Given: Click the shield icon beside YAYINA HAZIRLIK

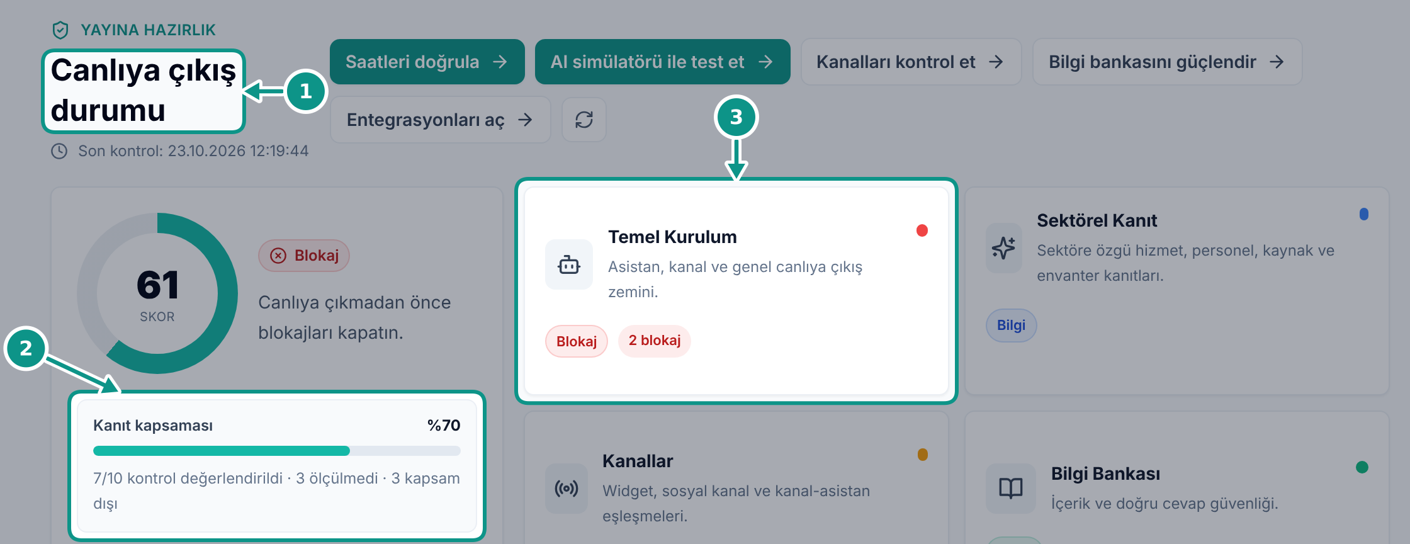Looking at the screenshot, I should point(60,30).
